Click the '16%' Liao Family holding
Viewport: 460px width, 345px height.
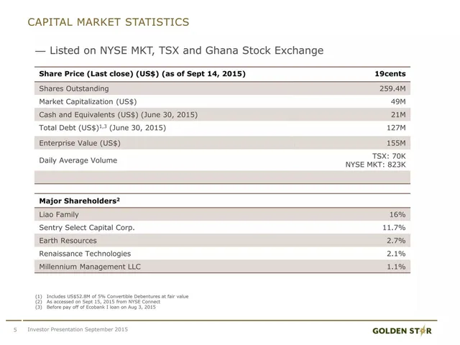pos(397,214)
